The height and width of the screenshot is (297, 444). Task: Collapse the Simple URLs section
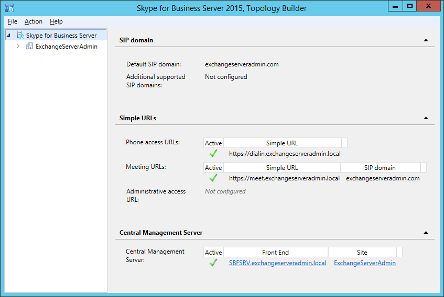click(426, 118)
